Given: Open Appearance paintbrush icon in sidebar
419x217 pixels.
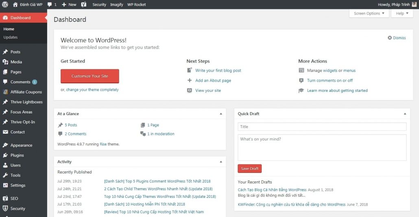Looking at the screenshot, I should [x=5, y=145].
